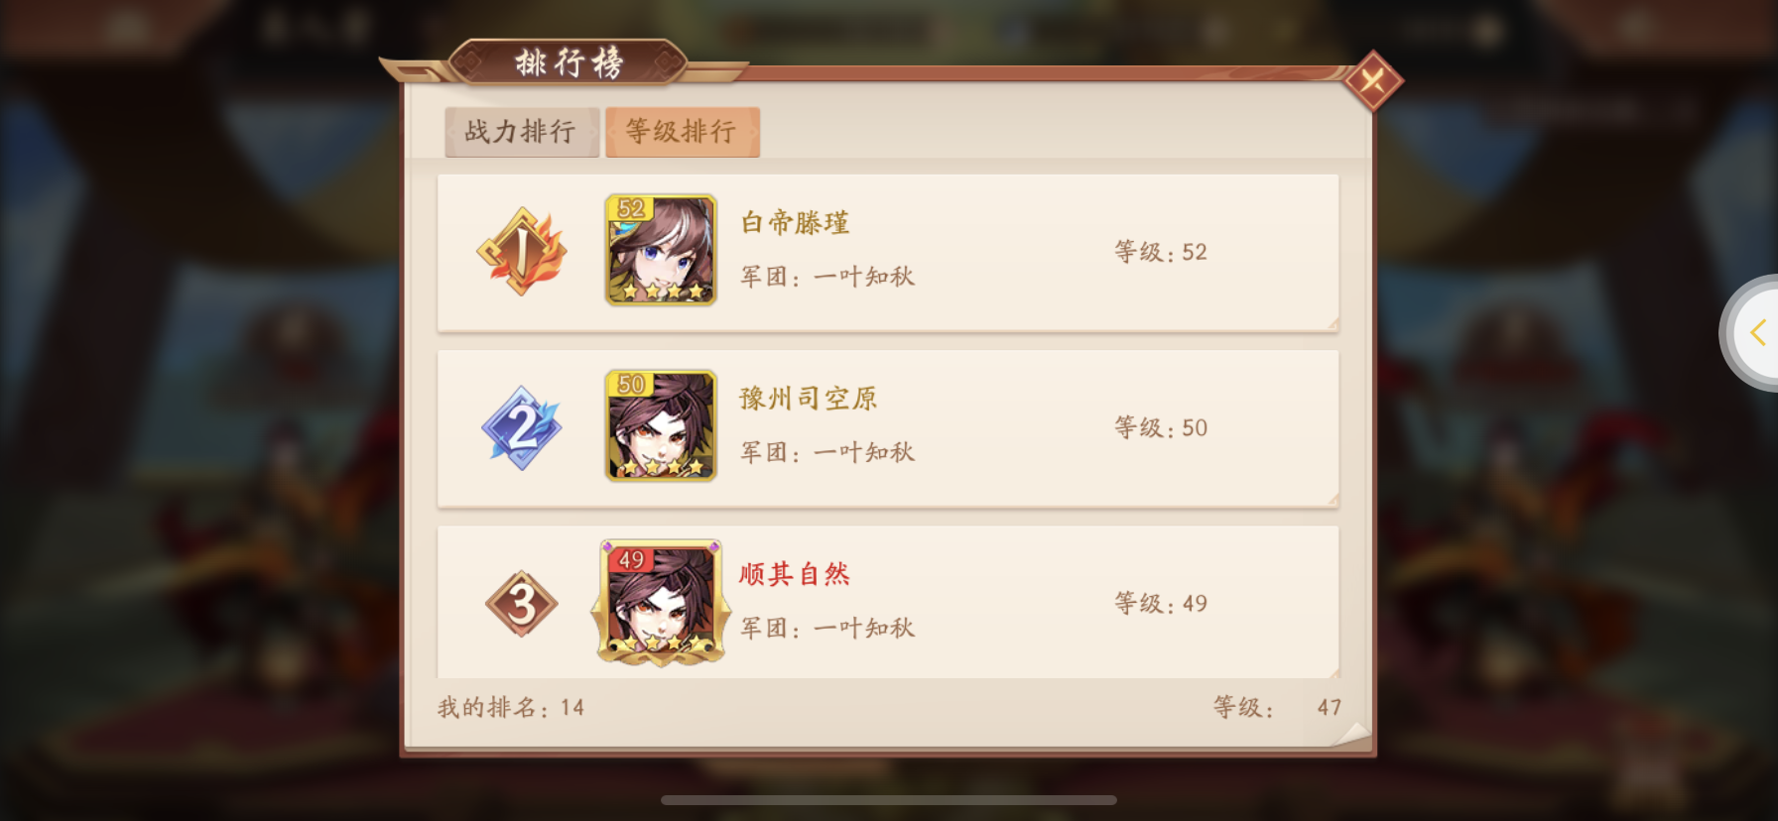Click 等级：52 in the first row
The image size is (1778, 821).
[1161, 252]
